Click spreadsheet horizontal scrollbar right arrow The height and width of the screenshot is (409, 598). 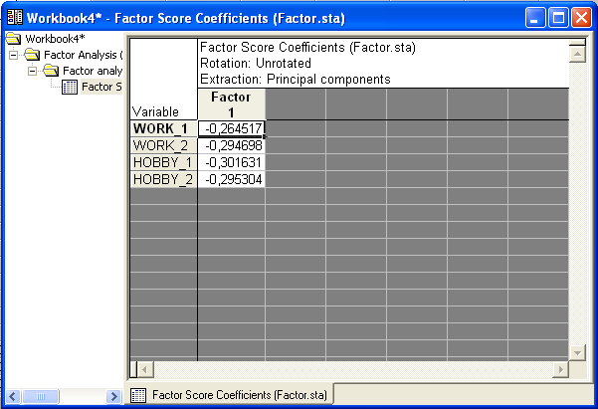[x=560, y=369]
